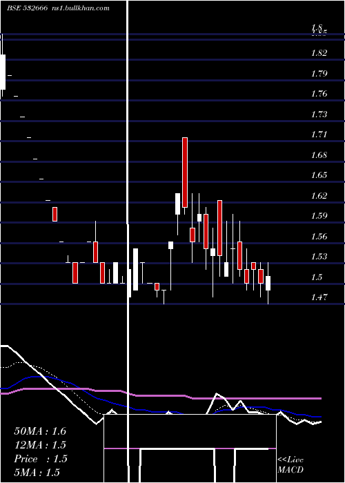Click the 50MA : 1.6 readout

pos(40,431)
